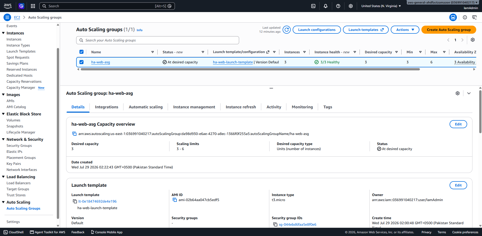Switch to the Automatic scaling tab

click(x=146, y=107)
